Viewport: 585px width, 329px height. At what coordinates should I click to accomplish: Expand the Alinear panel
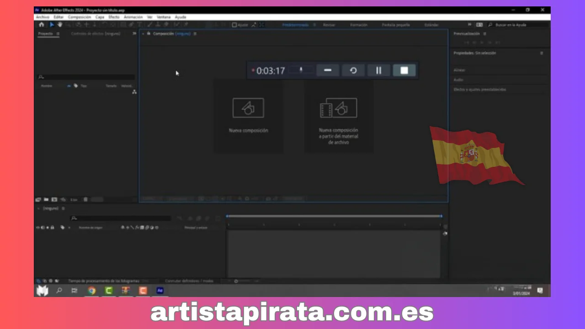click(459, 70)
